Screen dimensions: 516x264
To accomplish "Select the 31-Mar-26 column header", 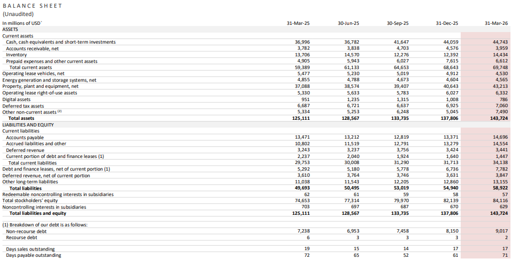I will pos(495,23).
